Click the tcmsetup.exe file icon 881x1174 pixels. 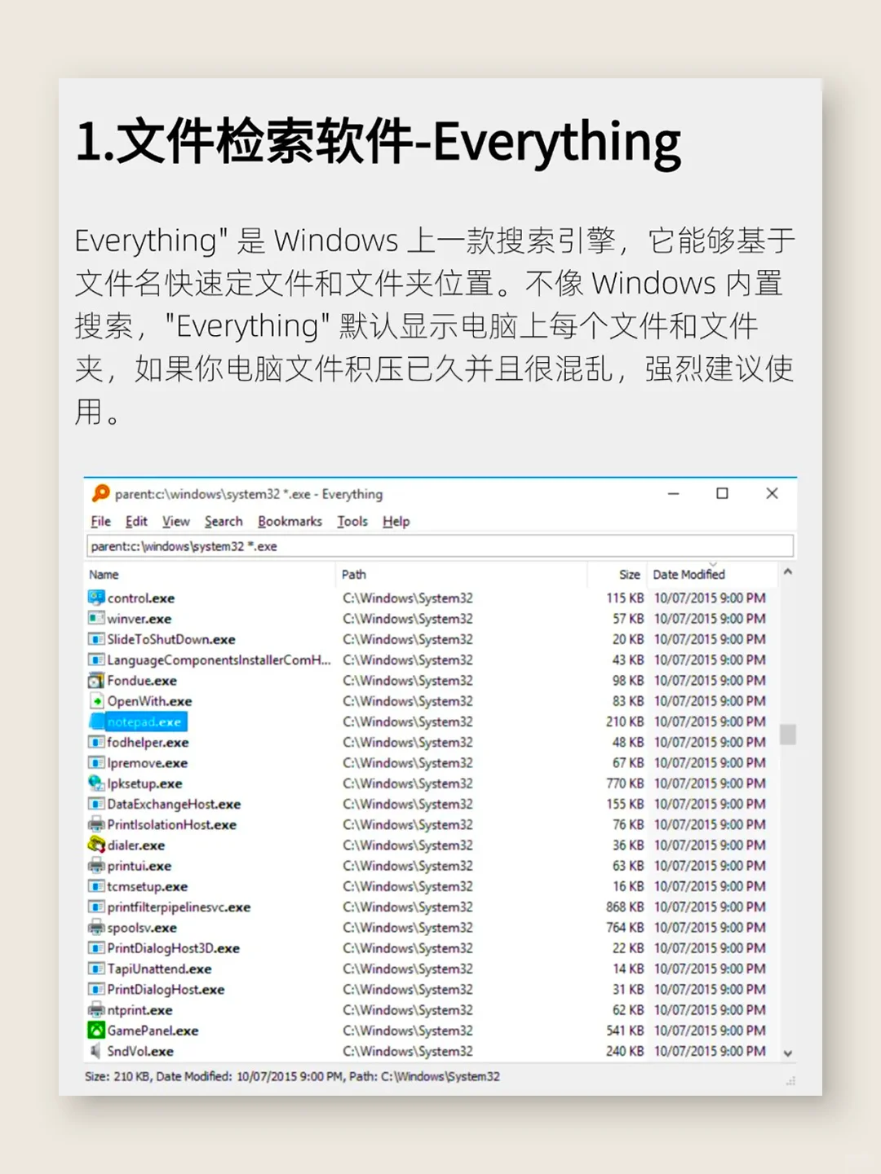click(x=96, y=886)
